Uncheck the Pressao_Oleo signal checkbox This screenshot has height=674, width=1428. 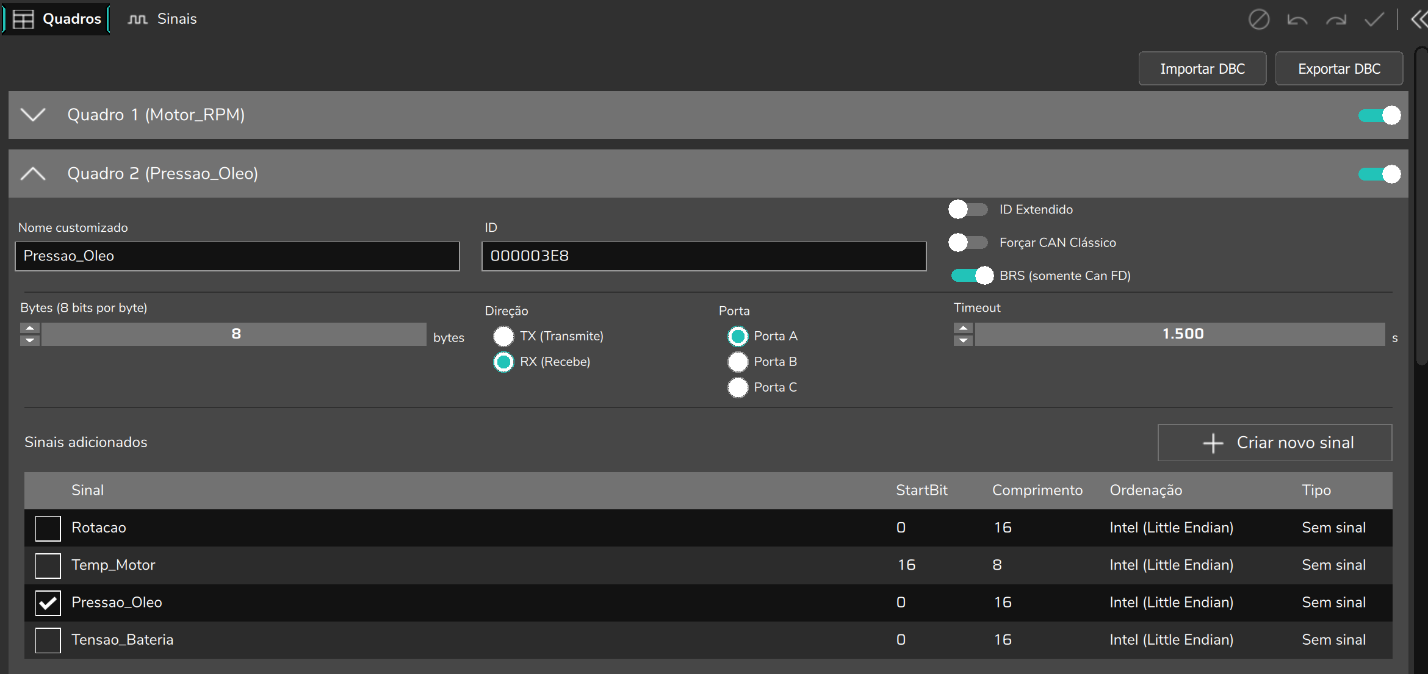pos(48,603)
